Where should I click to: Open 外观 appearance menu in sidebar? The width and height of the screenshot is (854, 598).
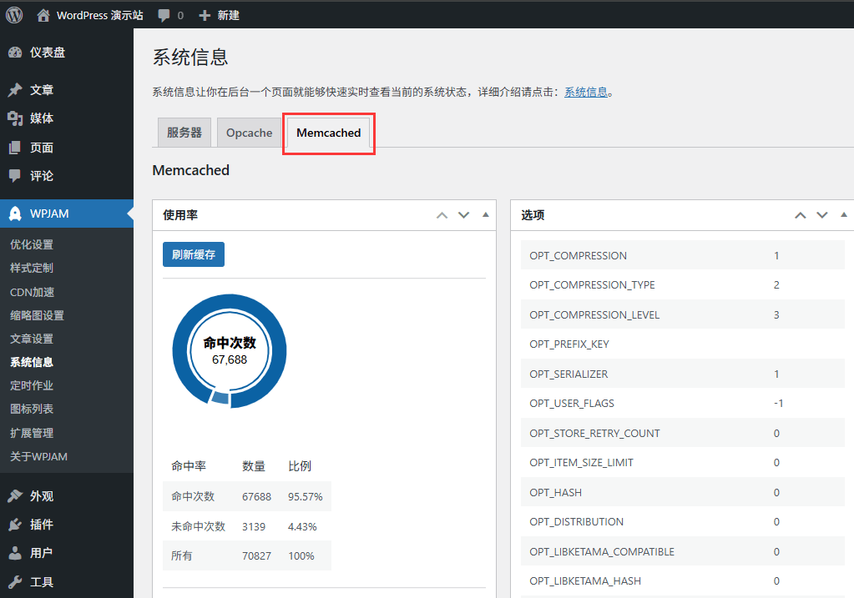click(x=41, y=496)
